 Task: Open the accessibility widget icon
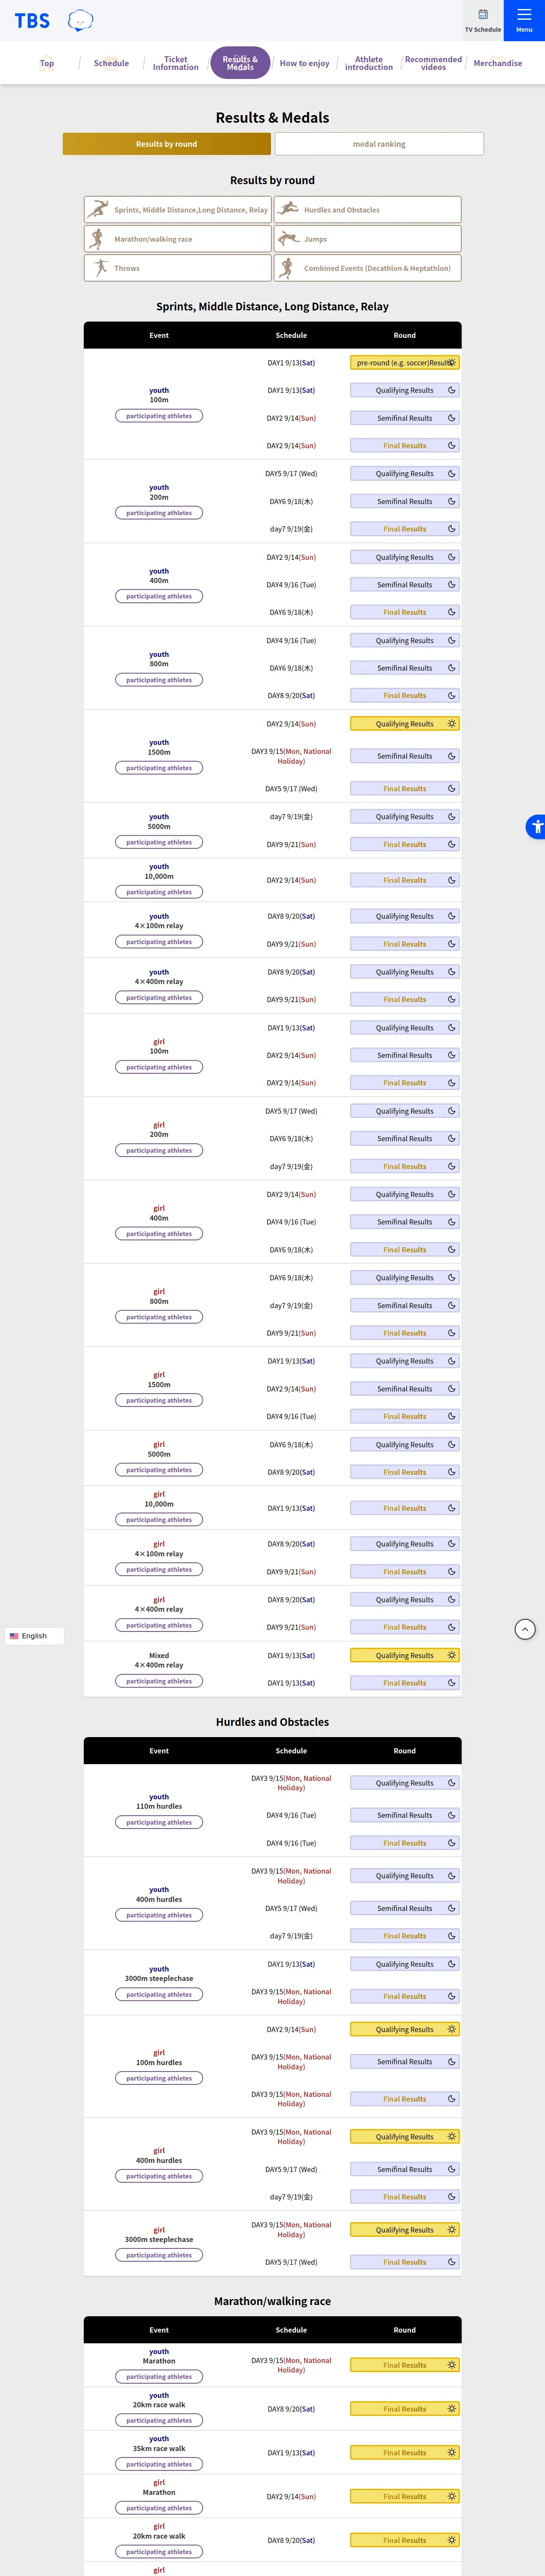pyautogui.click(x=536, y=826)
